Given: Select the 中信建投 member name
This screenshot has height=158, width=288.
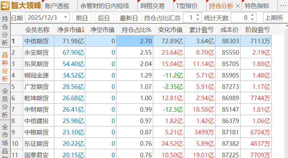Looking at the screenshot, I should pos(36,121).
